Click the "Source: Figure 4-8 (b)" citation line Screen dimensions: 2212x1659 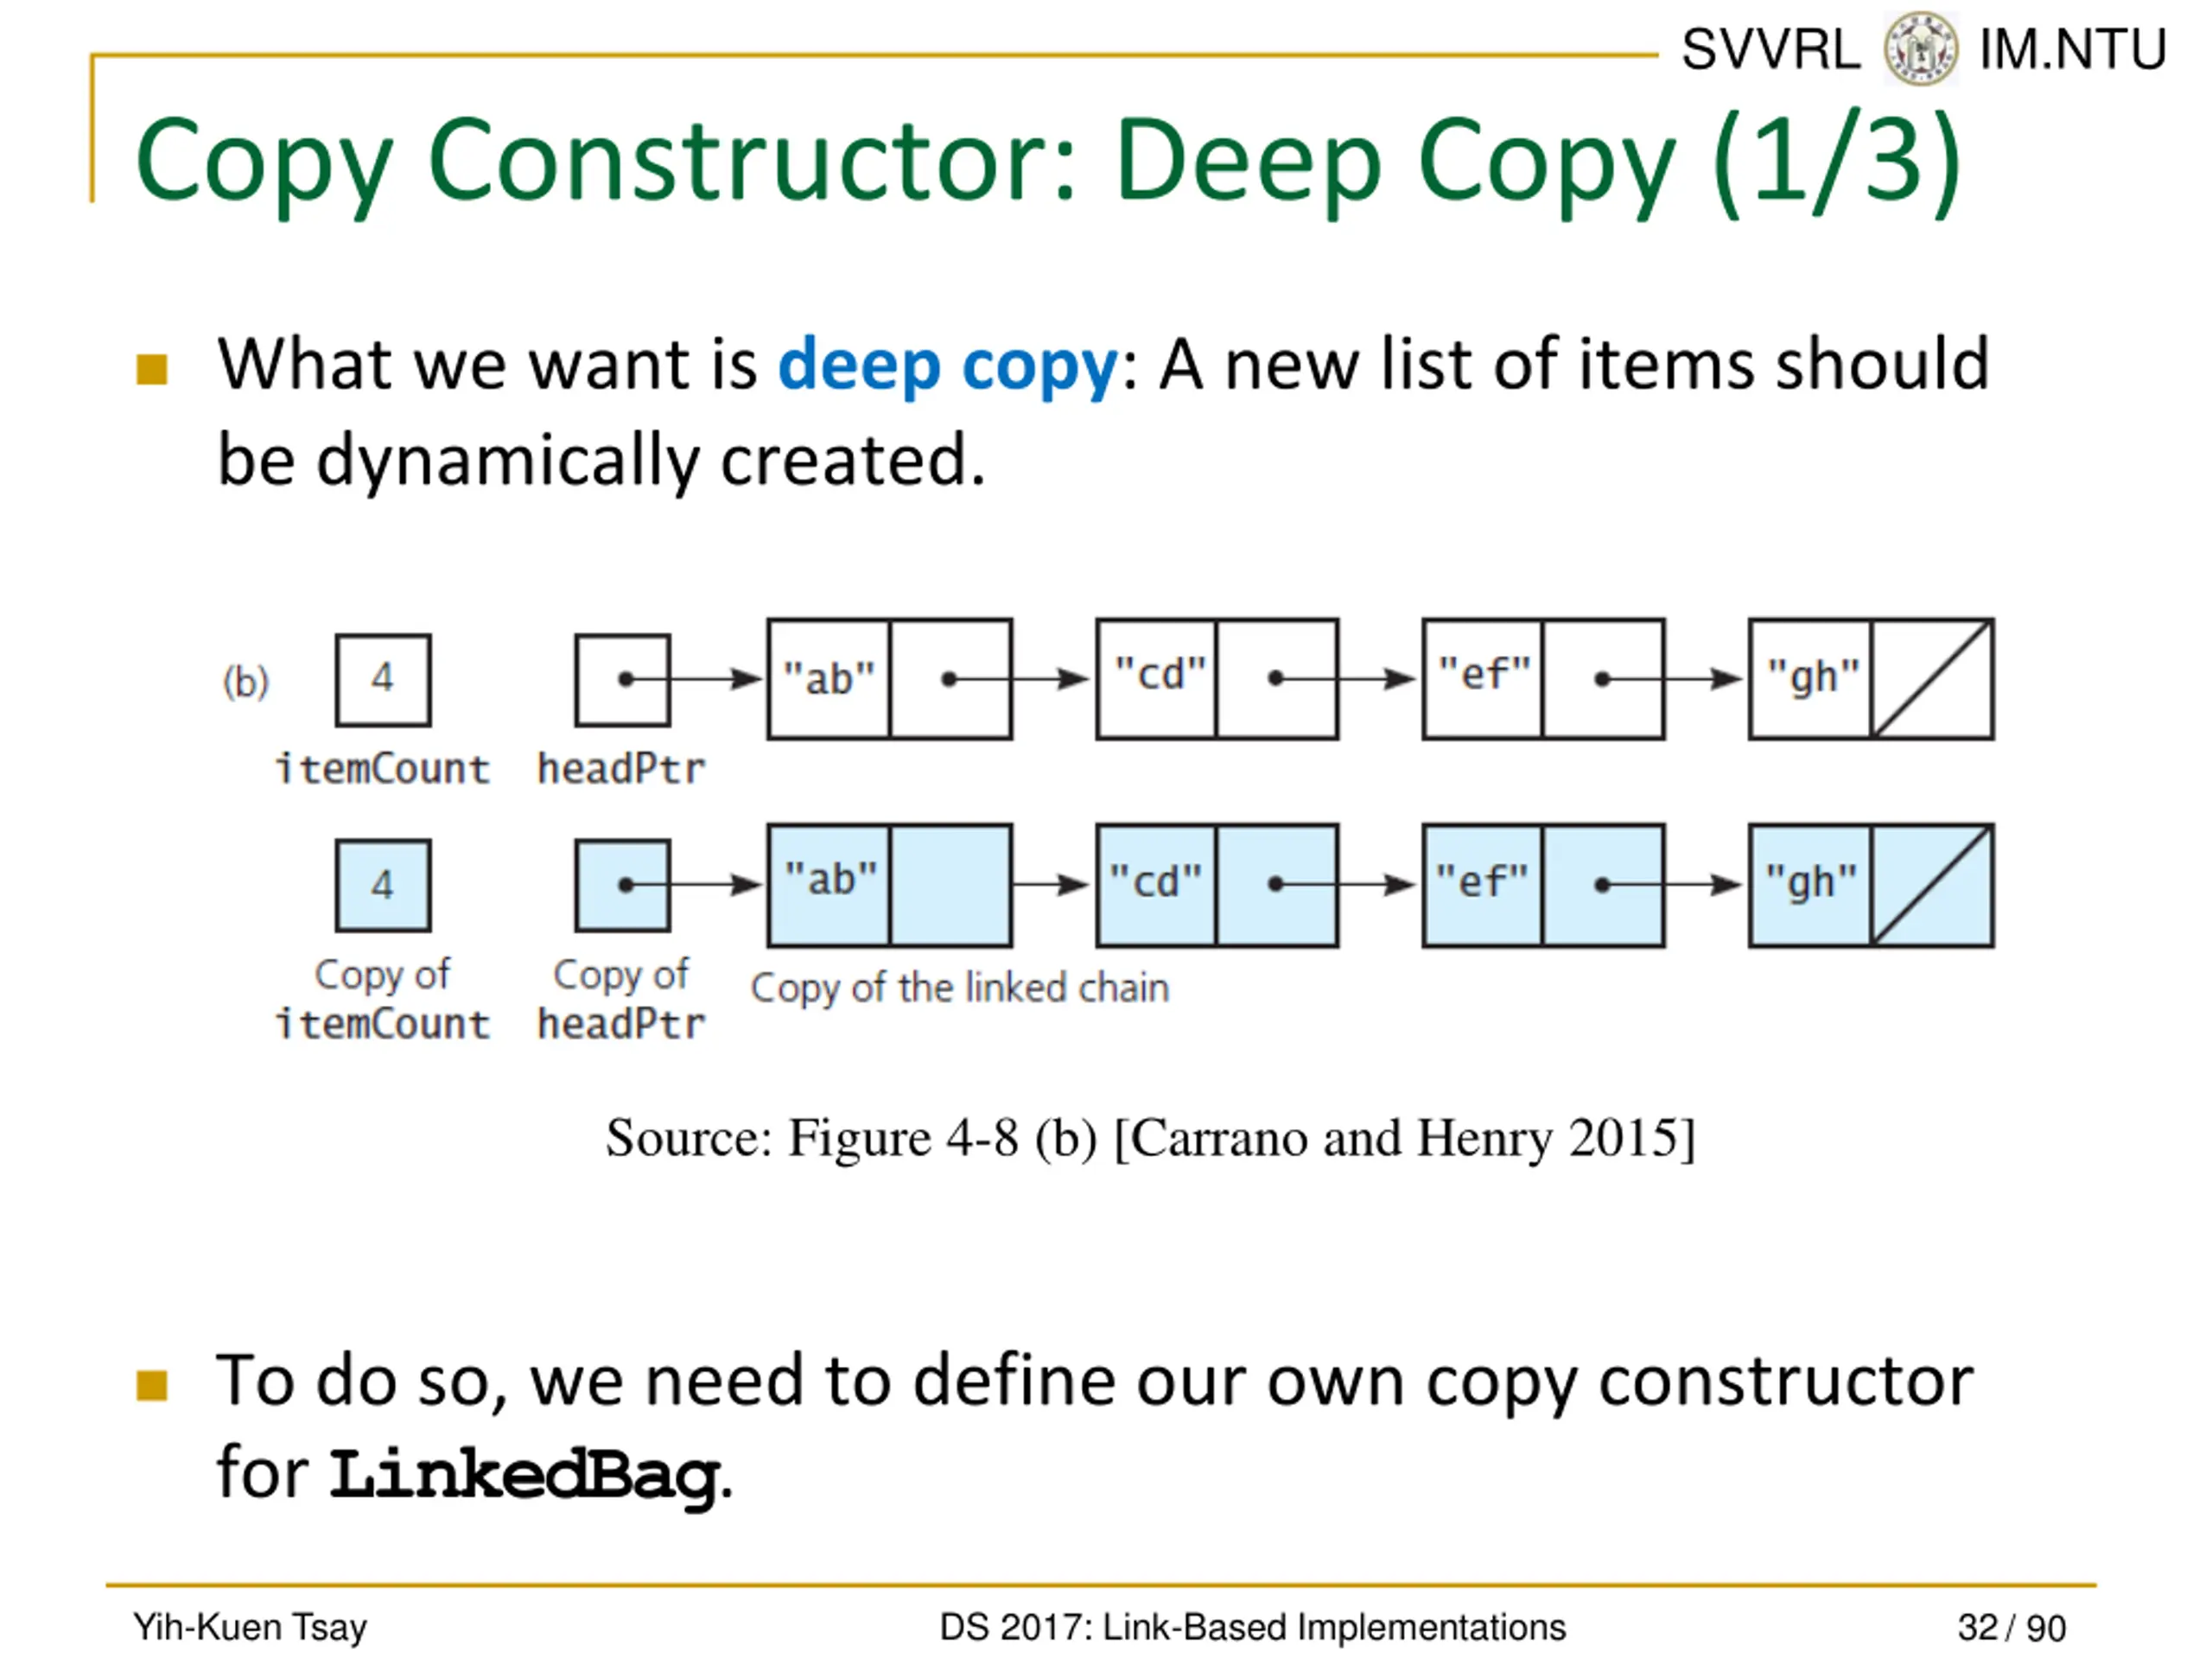click(x=1150, y=1138)
